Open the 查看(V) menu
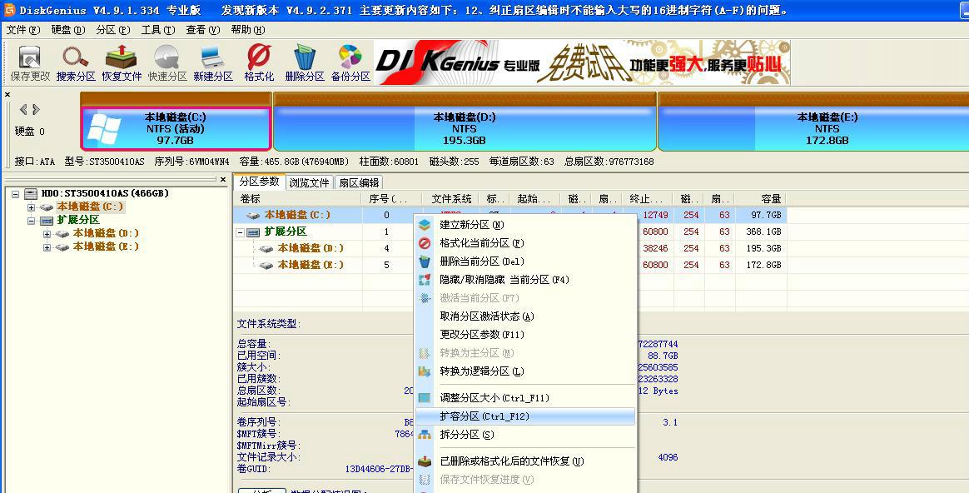The height and width of the screenshot is (493, 969). point(202,30)
